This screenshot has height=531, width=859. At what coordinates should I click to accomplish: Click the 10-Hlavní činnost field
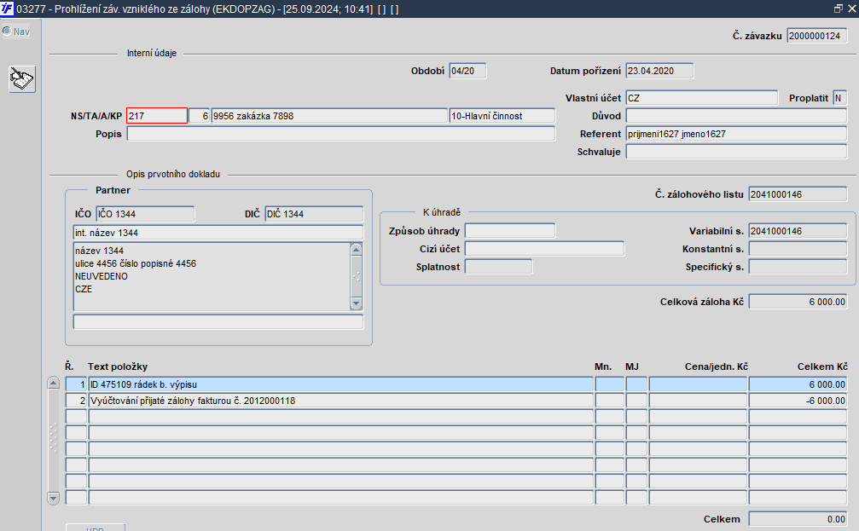[502, 116]
